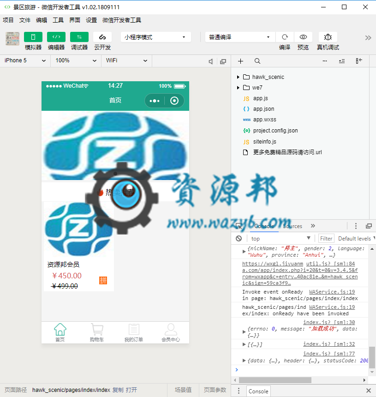
Task: Tap the 购物车 cart tab
Action: tap(97, 332)
